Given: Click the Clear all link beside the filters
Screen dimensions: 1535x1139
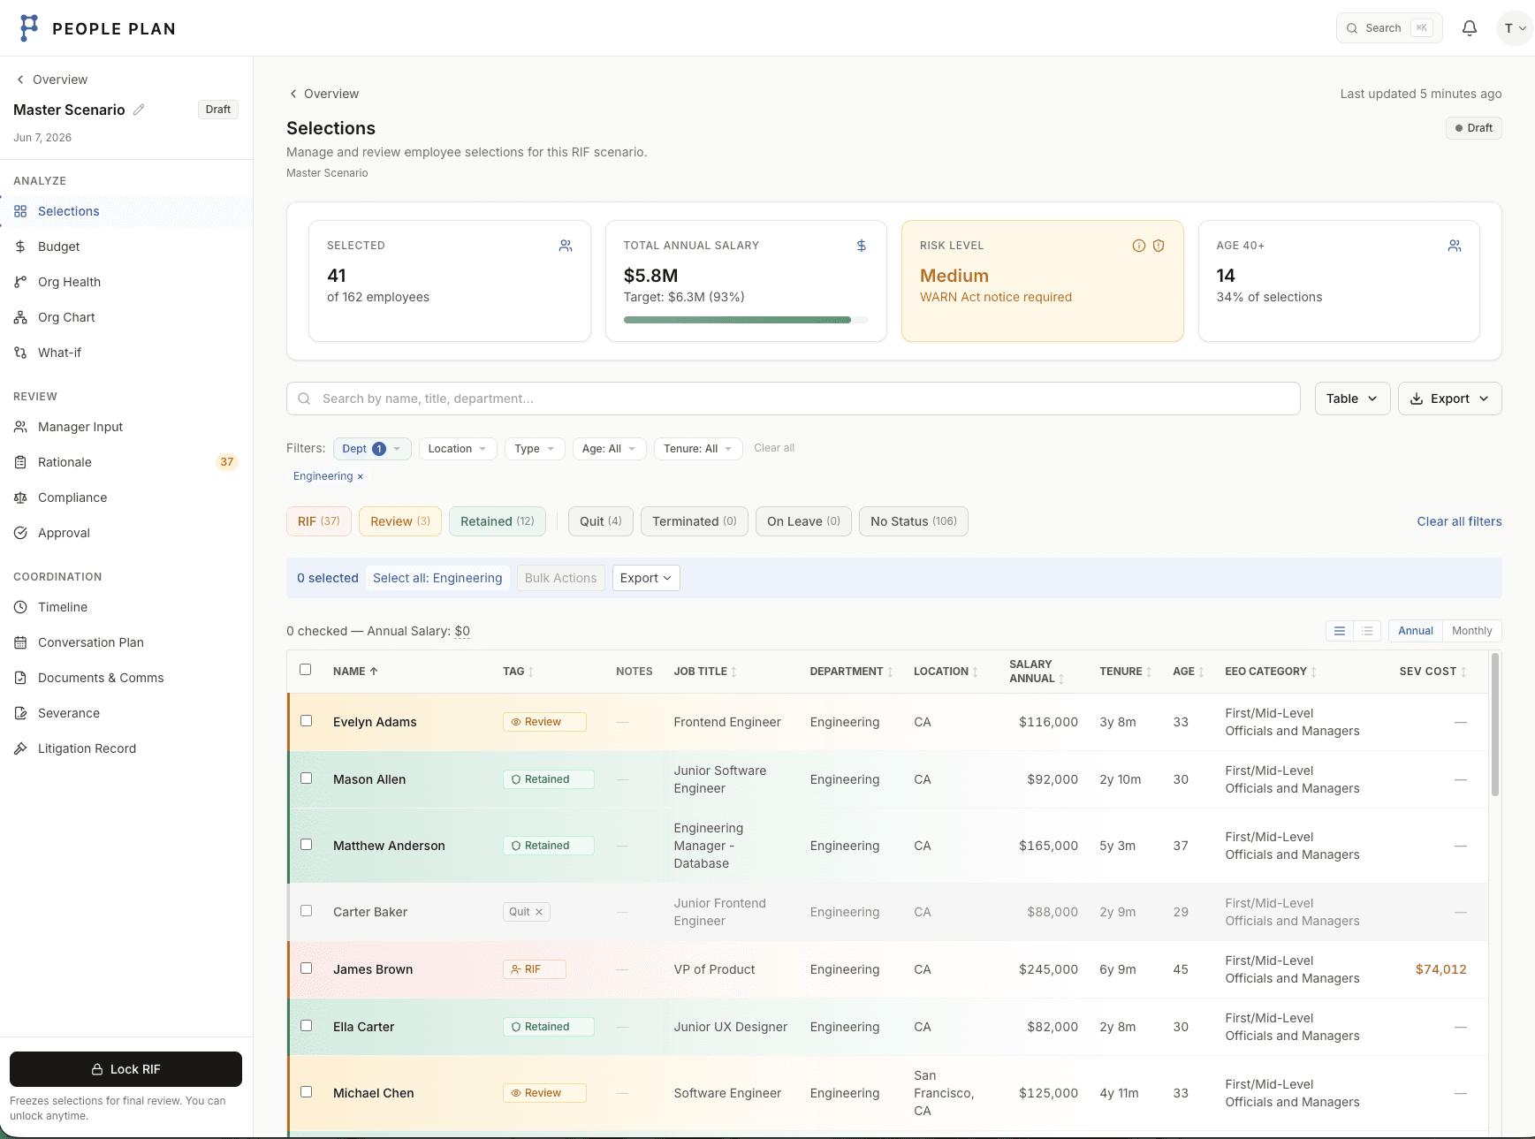Looking at the screenshot, I should pos(774,448).
